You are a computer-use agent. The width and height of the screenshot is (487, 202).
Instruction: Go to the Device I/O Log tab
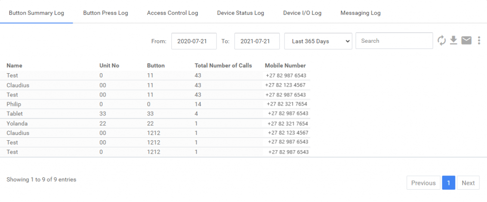click(302, 13)
